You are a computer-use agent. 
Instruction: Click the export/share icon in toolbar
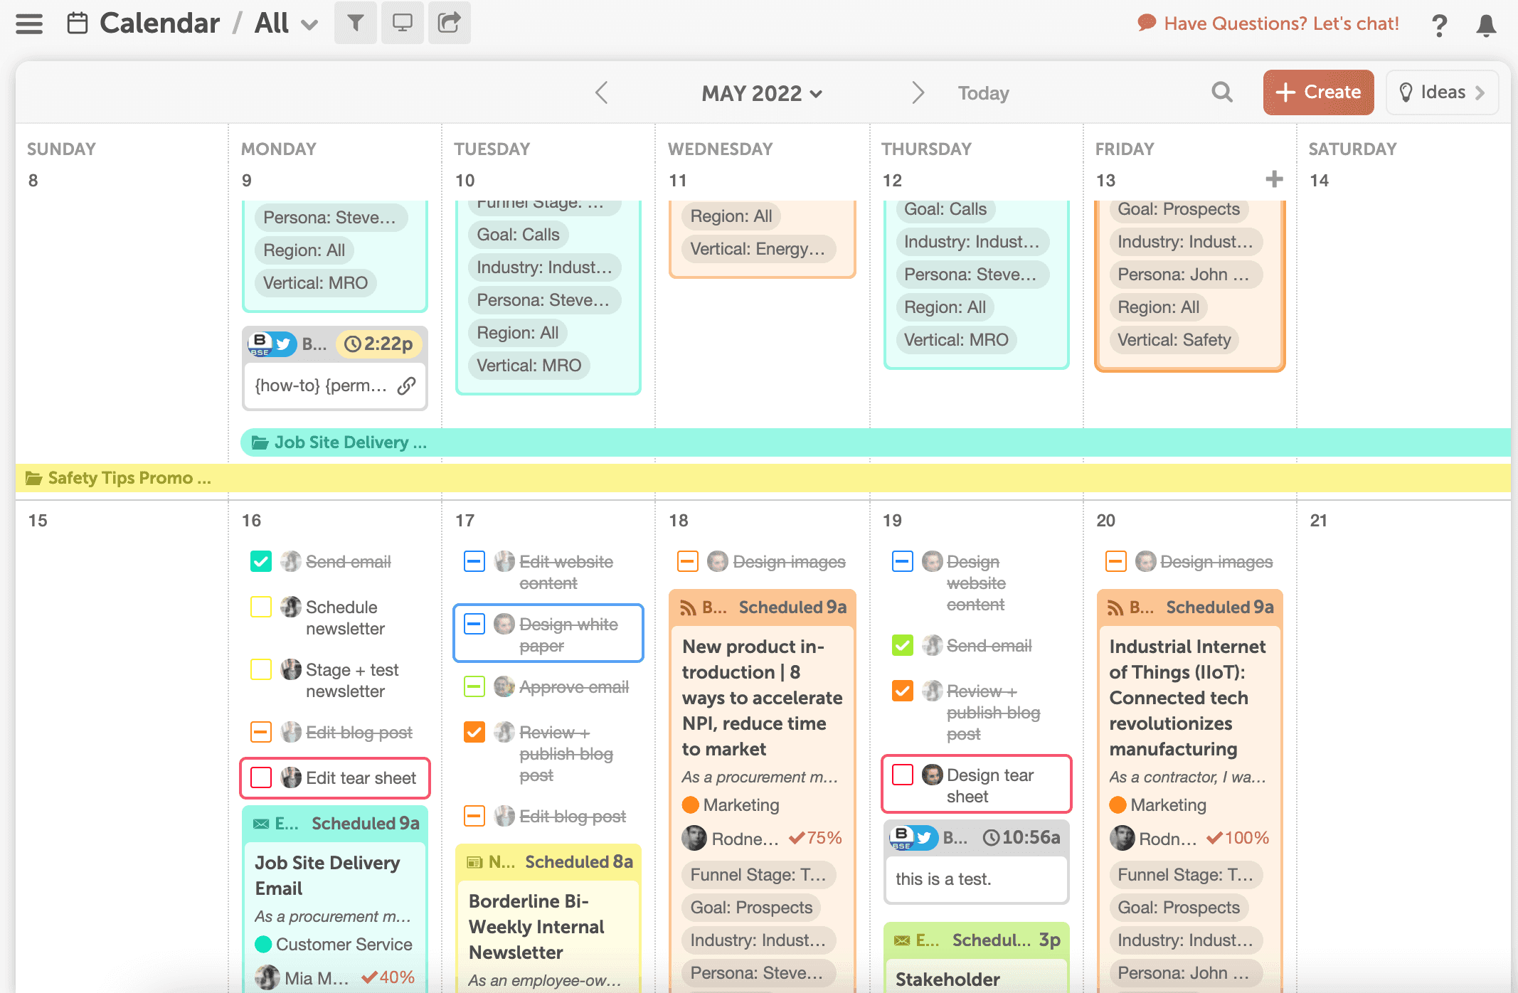[x=449, y=20]
